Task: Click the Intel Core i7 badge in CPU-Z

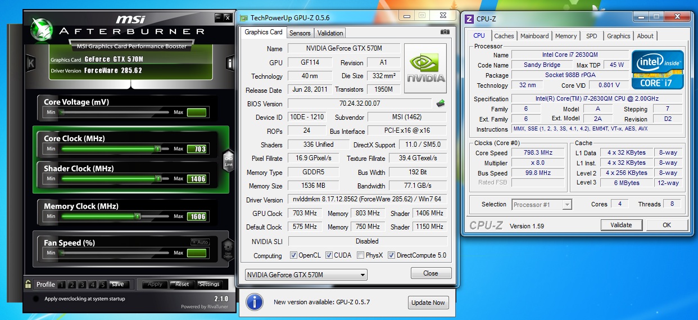Action: click(x=658, y=70)
